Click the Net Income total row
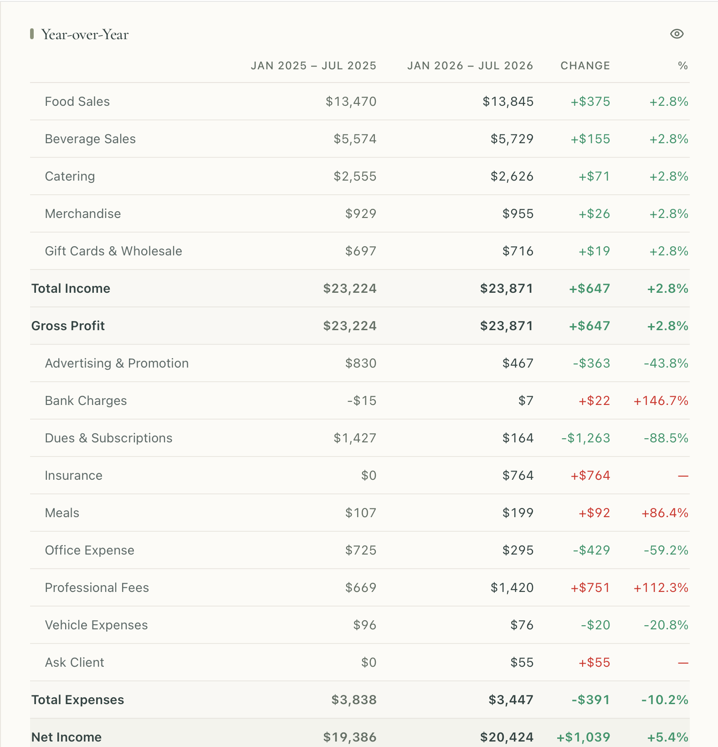This screenshot has height=747, width=718. [360, 733]
